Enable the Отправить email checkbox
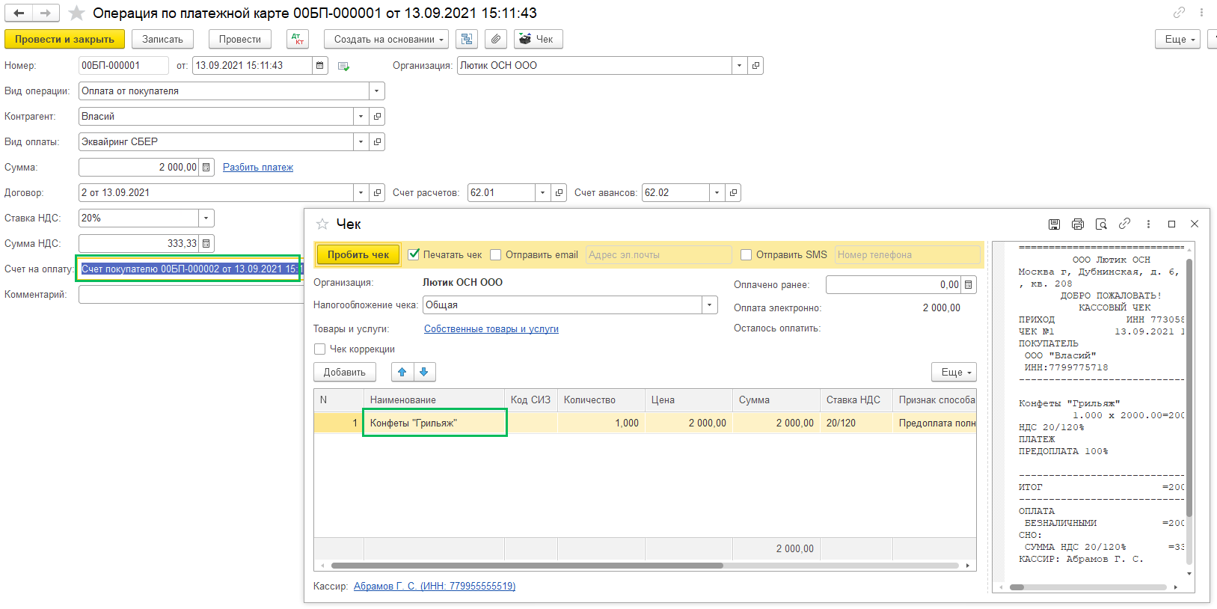The image size is (1217, 609). 495,255
